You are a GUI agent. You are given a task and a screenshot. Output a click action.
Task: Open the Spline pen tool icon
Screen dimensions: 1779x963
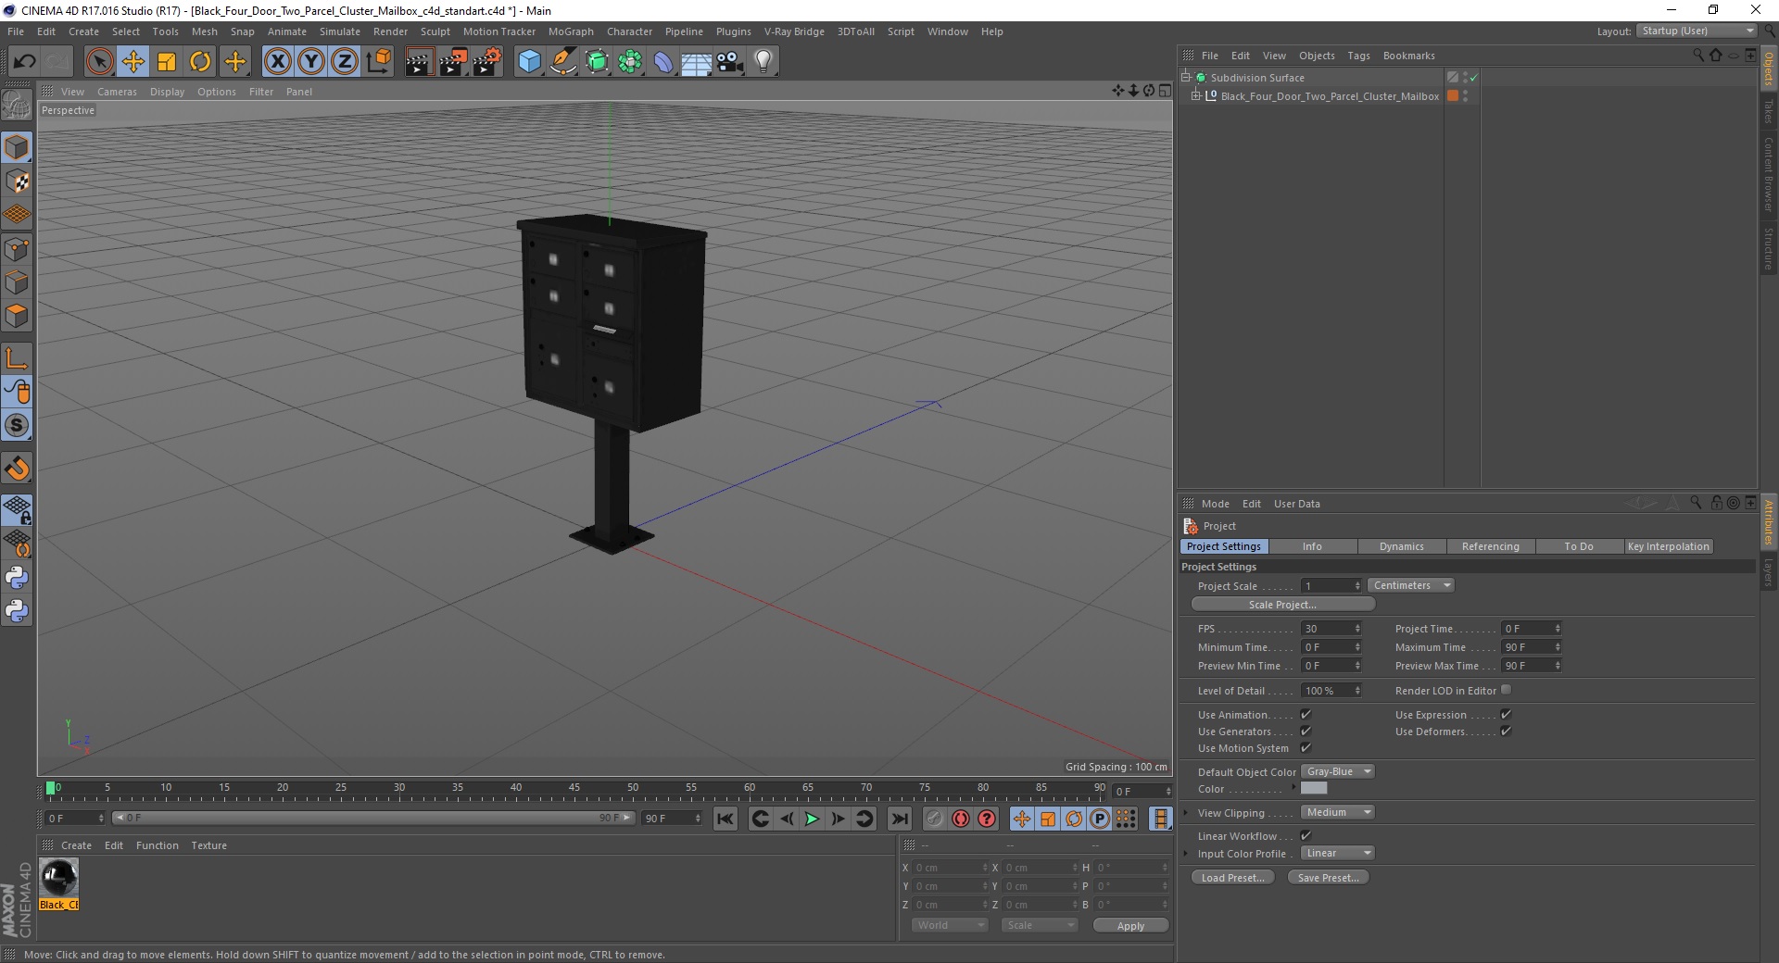tap(563, 62)
